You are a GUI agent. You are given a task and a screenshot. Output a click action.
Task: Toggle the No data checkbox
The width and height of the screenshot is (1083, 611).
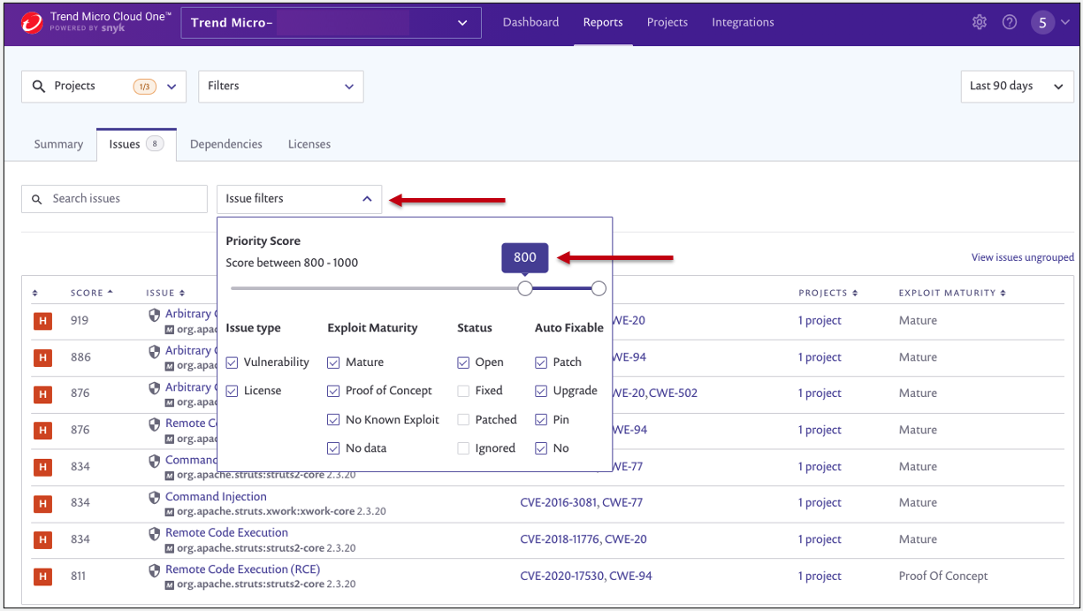click(x=333, y=448)
